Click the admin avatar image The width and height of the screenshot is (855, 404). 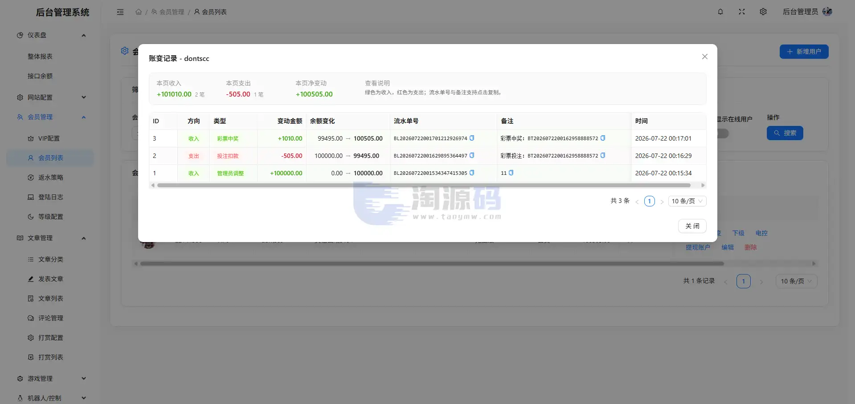point(827,12)
